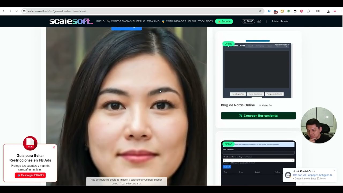Stop loading the page

(x=16, y=11)
